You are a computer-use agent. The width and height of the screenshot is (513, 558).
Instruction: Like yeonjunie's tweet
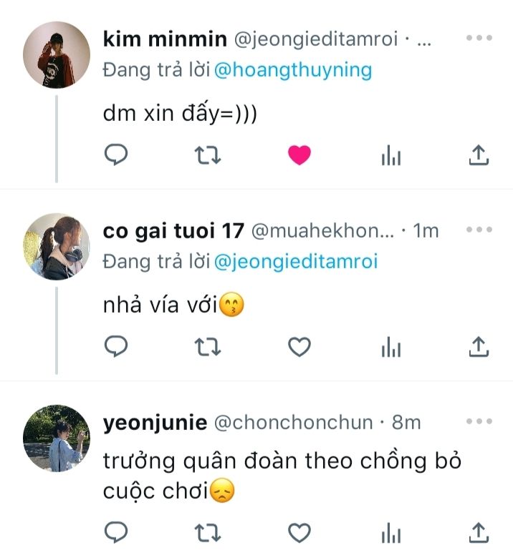pyautogui.click(x=299, y=532)
